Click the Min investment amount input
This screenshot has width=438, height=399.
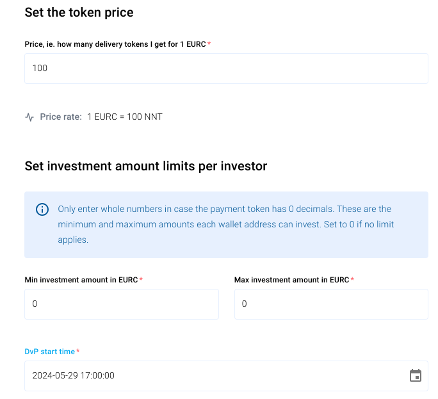tap(122, 304)
